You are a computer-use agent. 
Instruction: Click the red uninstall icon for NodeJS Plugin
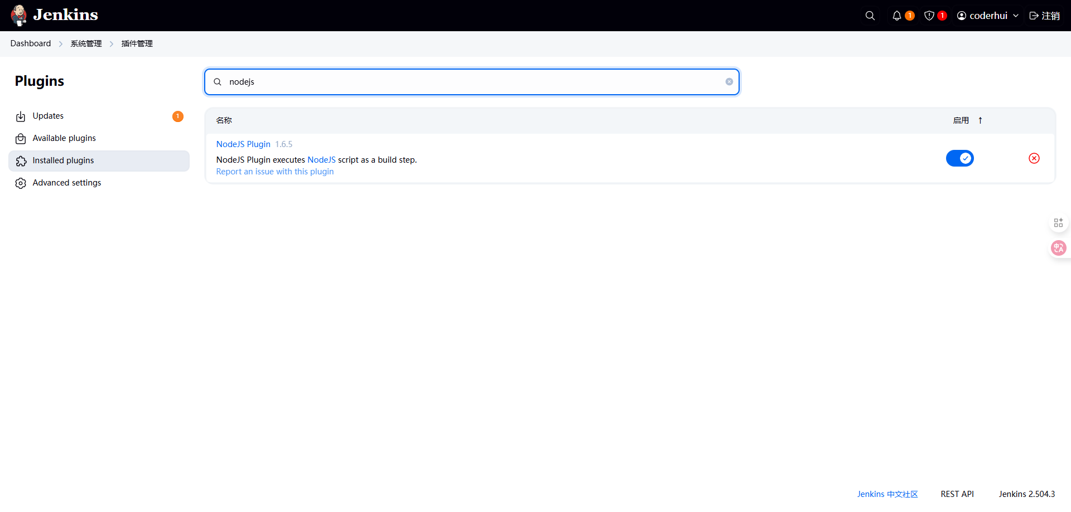(x=1034, y=158)
